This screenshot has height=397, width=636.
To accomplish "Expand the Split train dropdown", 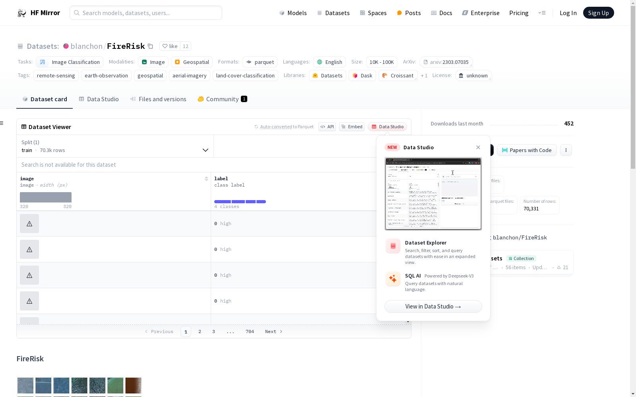I will (x=115, y=146).
